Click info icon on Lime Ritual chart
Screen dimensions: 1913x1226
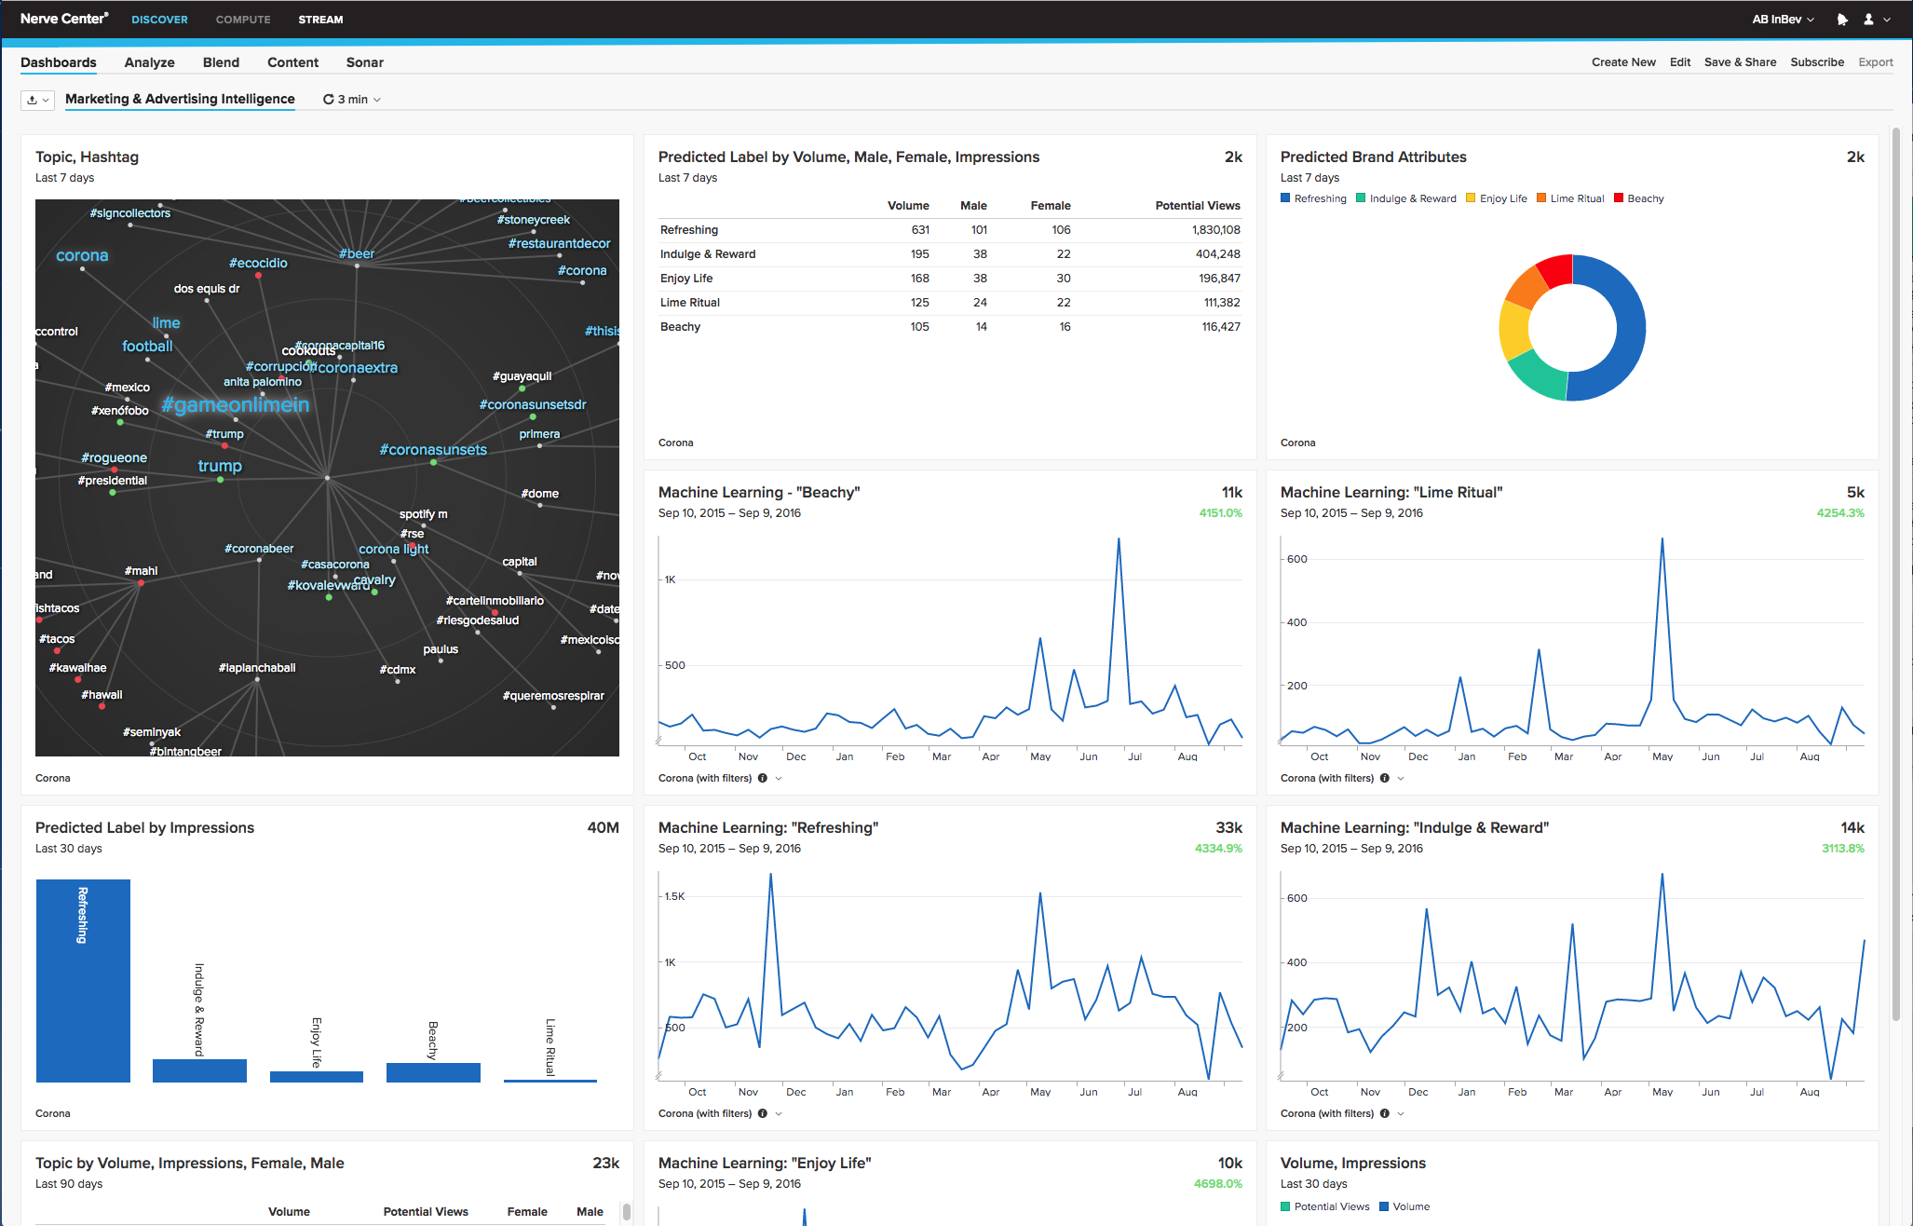1385,778
